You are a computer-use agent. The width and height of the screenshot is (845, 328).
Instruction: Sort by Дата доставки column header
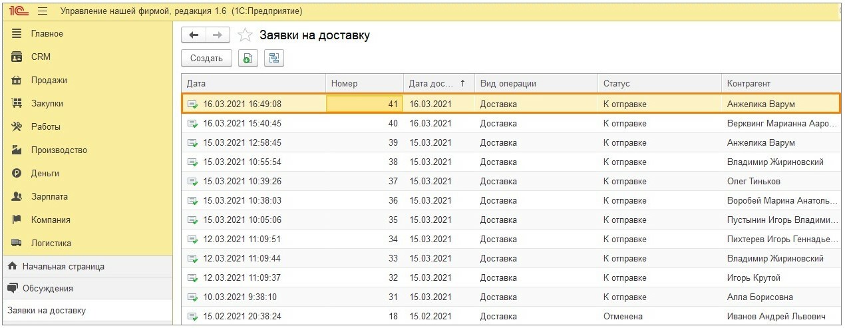(x=438, y=83)
